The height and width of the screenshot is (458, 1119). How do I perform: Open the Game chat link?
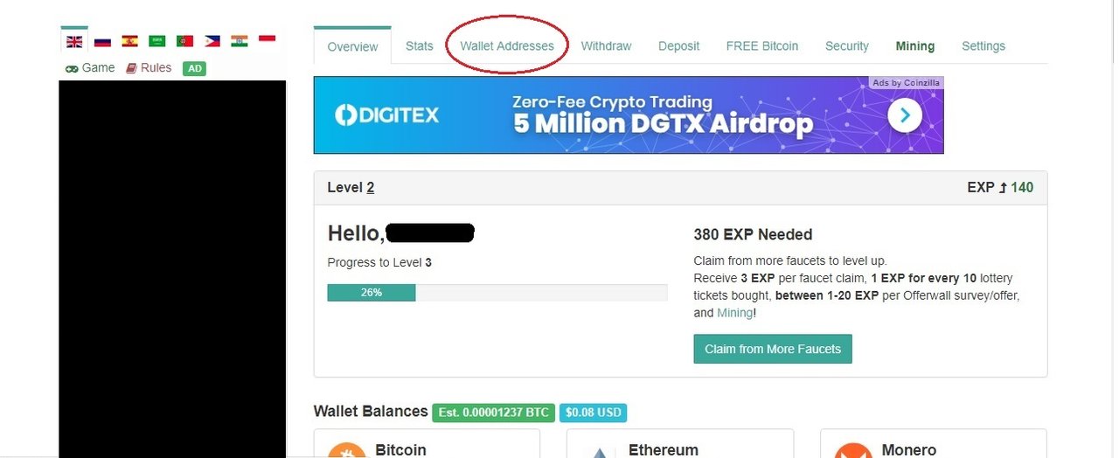[x=90, y=67]
